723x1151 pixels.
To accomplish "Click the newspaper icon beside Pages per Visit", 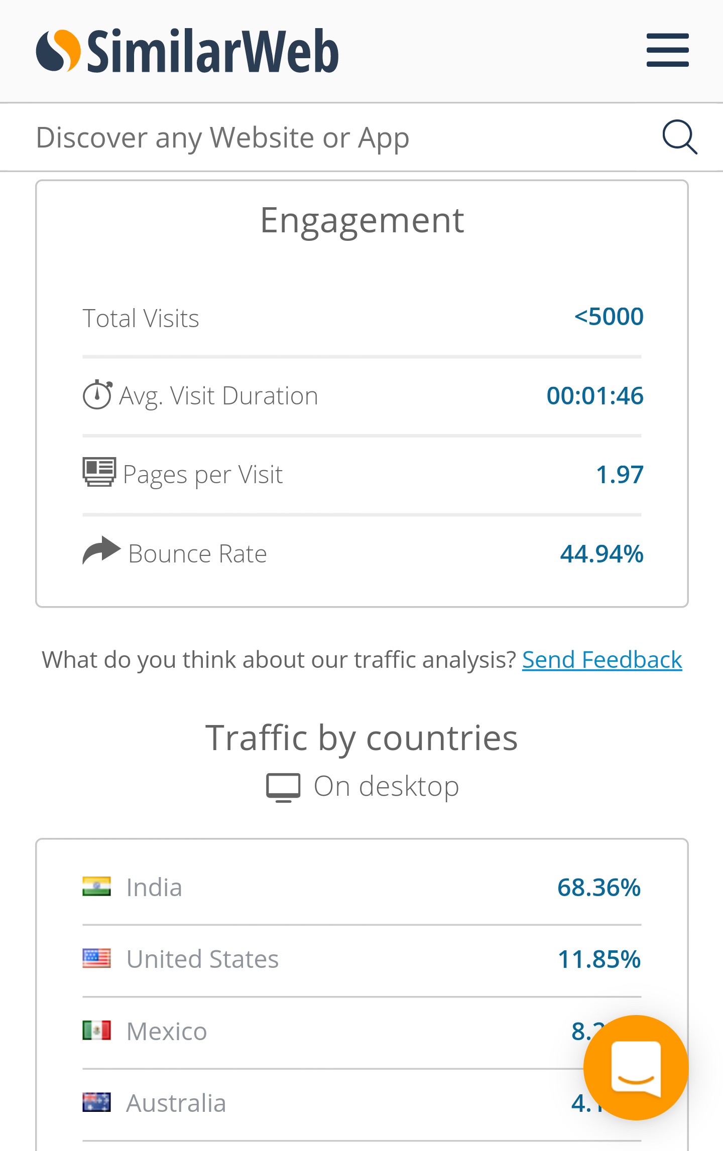I will pos(99,472).
